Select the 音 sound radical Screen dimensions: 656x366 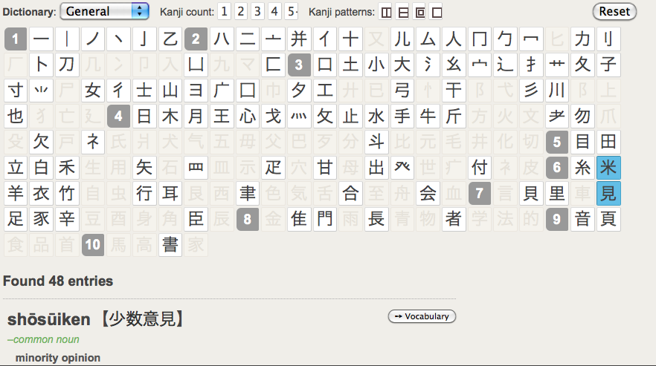point(583,219)
